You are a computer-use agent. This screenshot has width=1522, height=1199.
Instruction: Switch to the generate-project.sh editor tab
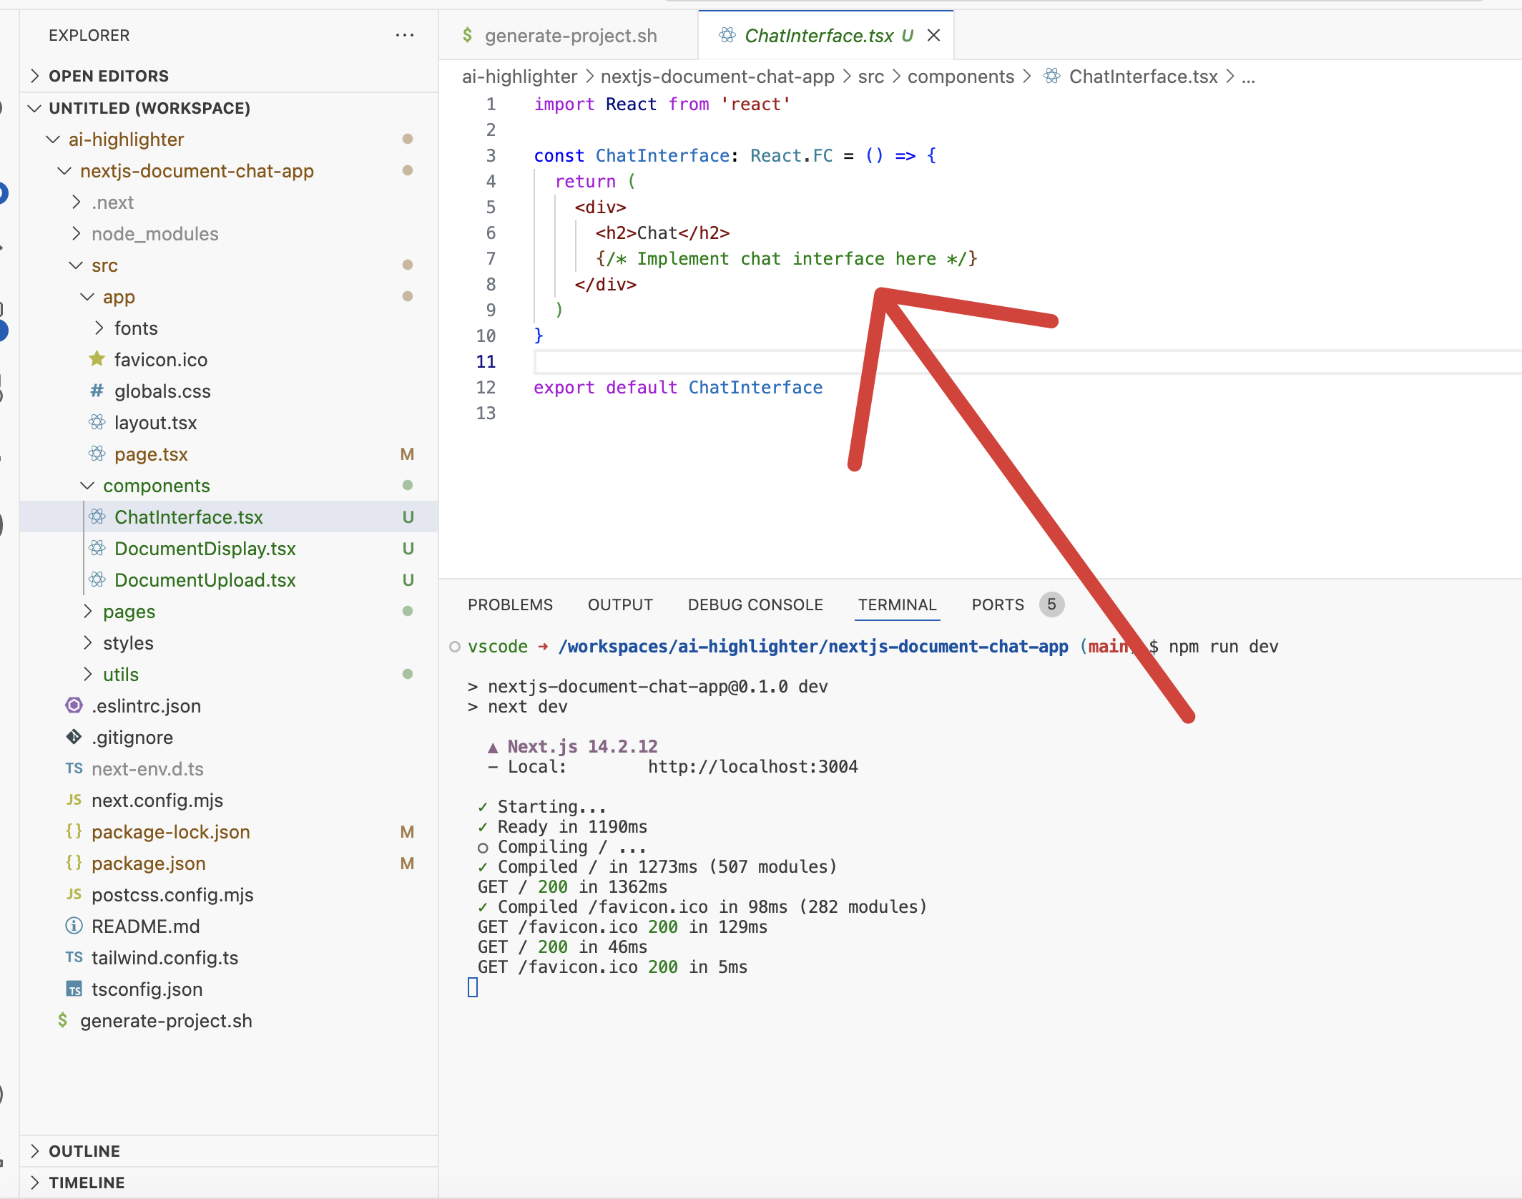point(570,35)
